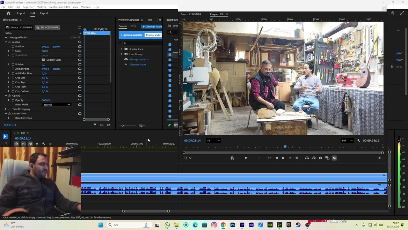
Task: Open the File menu
Action: (3, 7)
